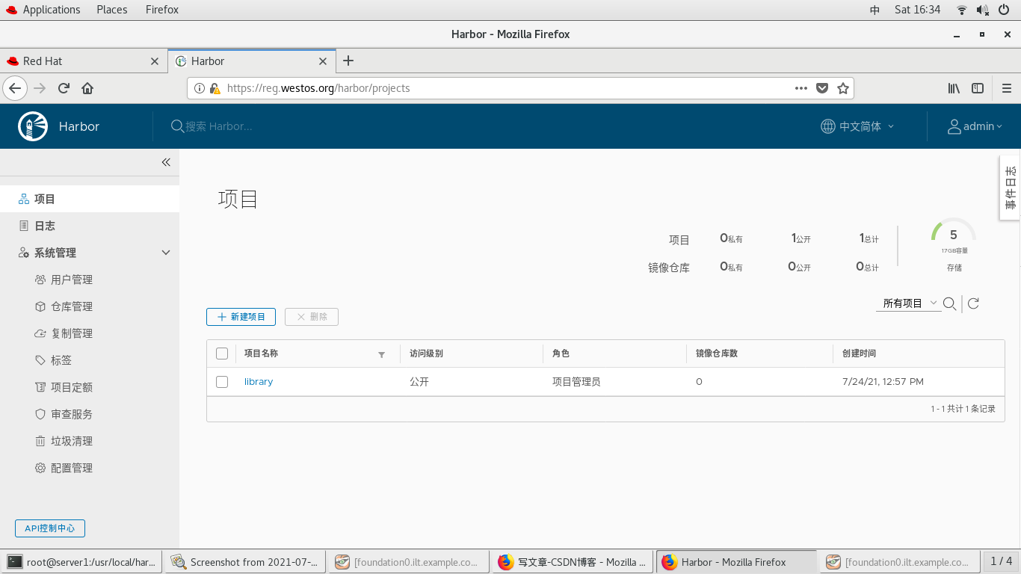Switch to the Red Hat tab
1021x574 pixels.
(83, 61)
